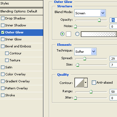Toggle the Anti-aliased checkbox
Image resolution: width=117 pixels, height=117 pixels.
94,83
